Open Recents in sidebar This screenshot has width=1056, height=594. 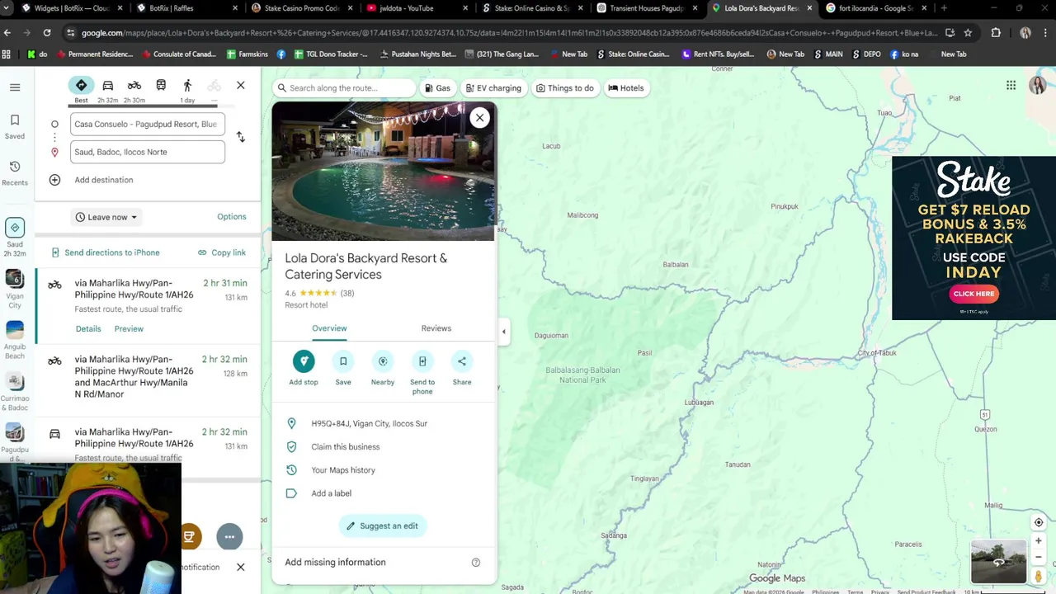15,173
